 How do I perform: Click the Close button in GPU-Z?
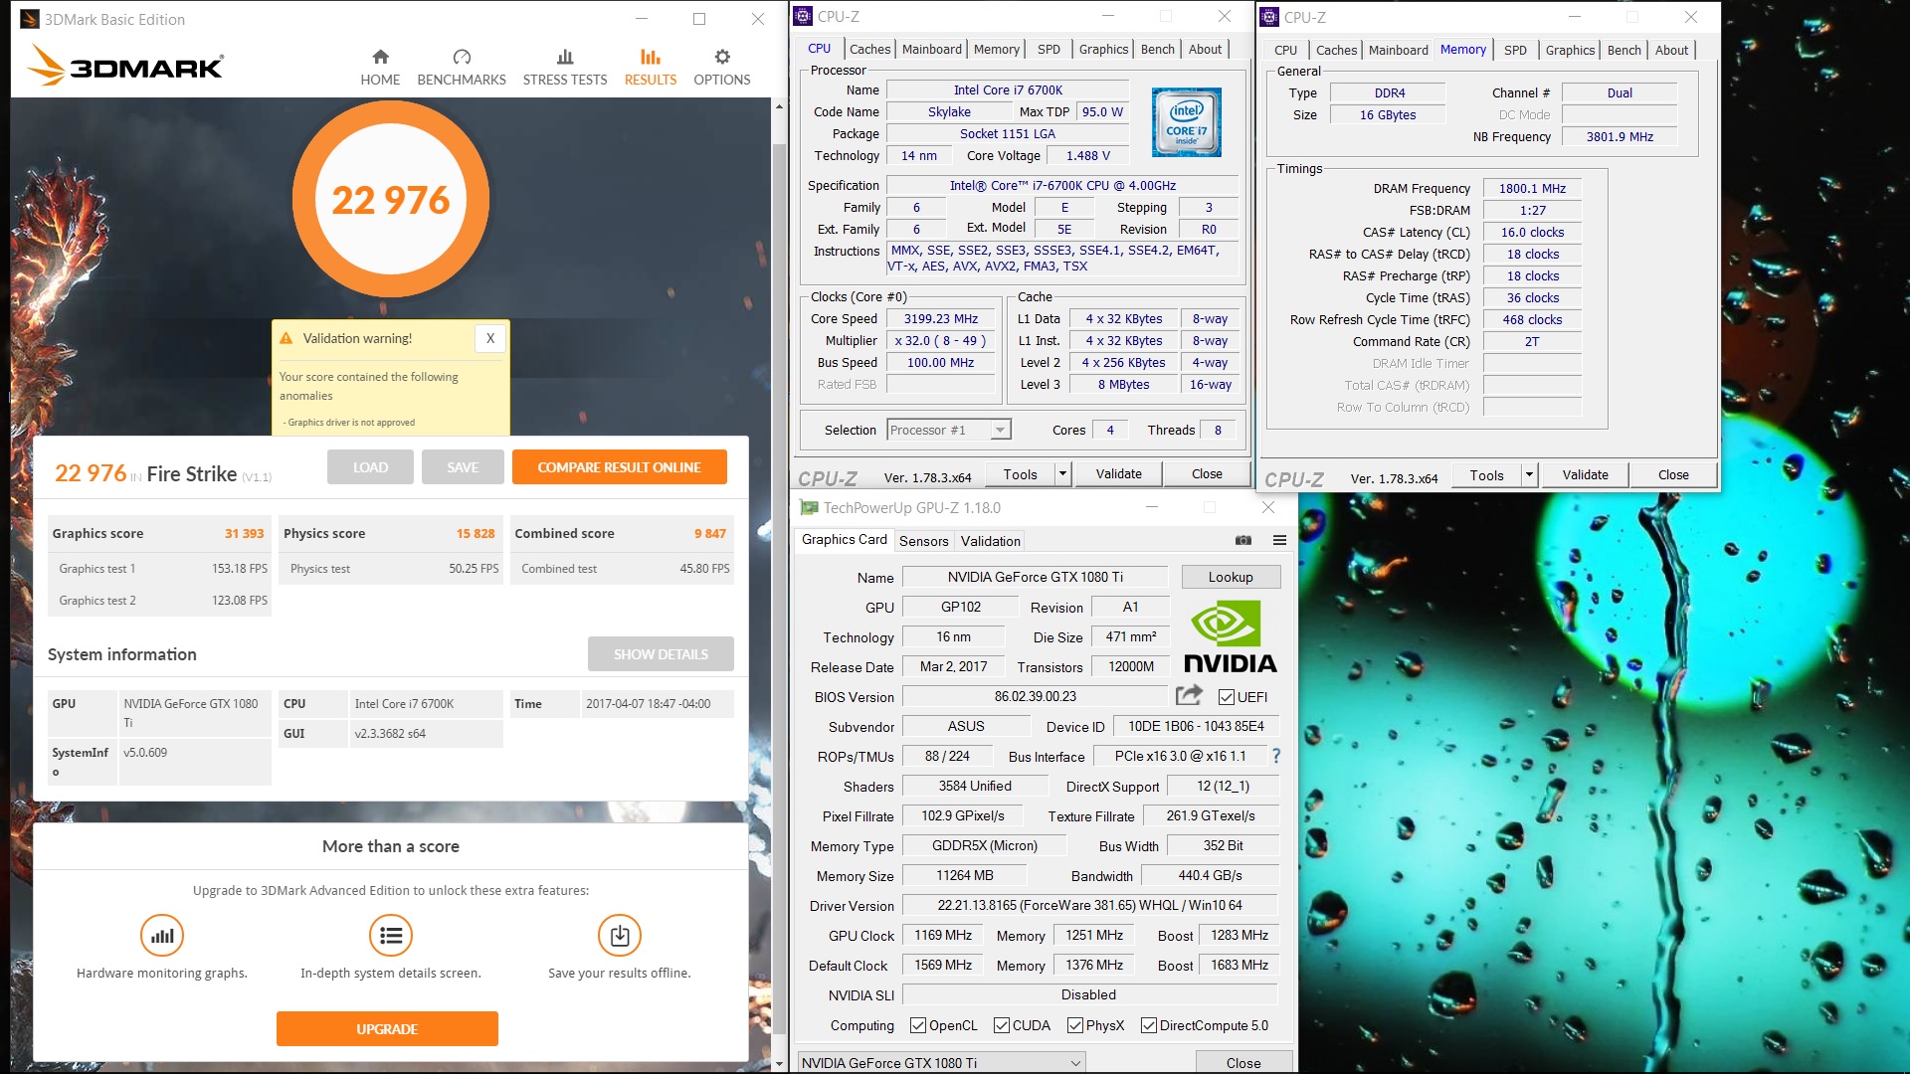1242,1062
